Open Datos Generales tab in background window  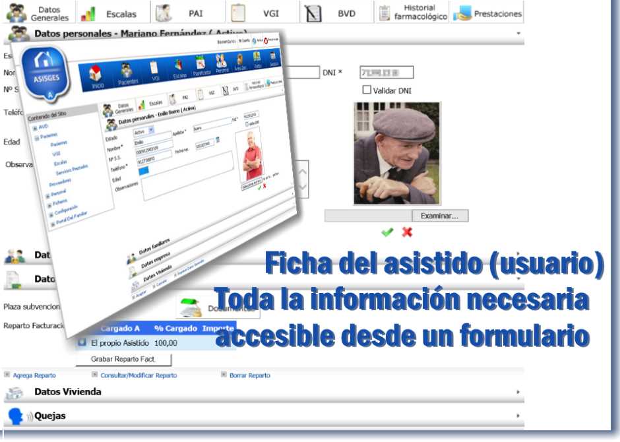[39, 13]
